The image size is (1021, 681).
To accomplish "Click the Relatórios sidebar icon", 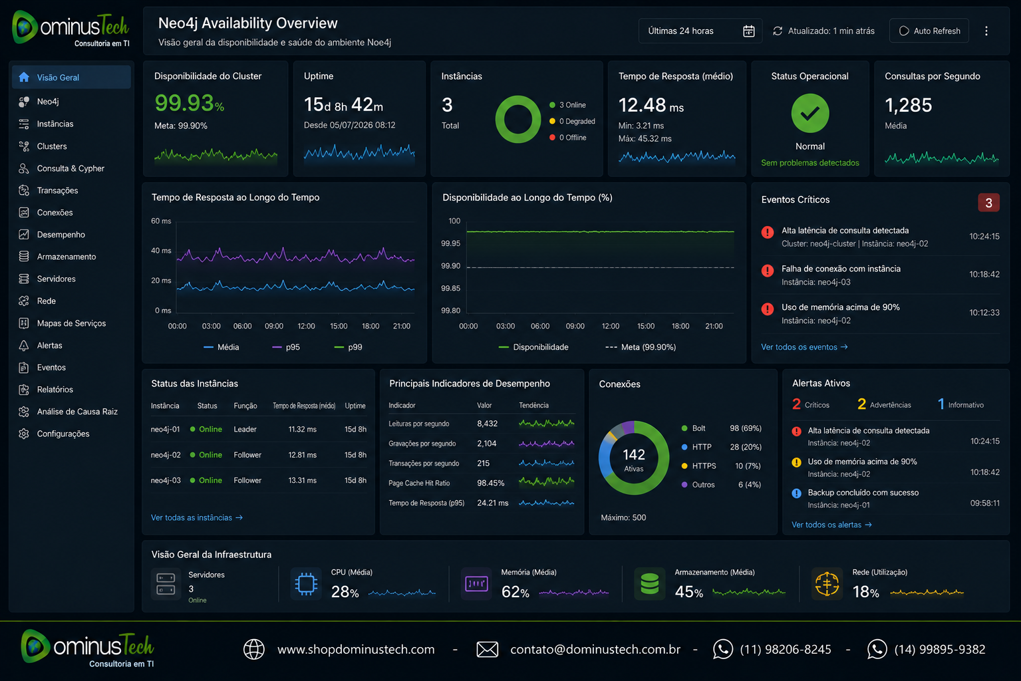I will click(x=24, y=389).
